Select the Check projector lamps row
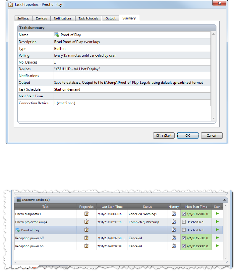The height and width of the screenshot is (272, 234). coord(118,222)
